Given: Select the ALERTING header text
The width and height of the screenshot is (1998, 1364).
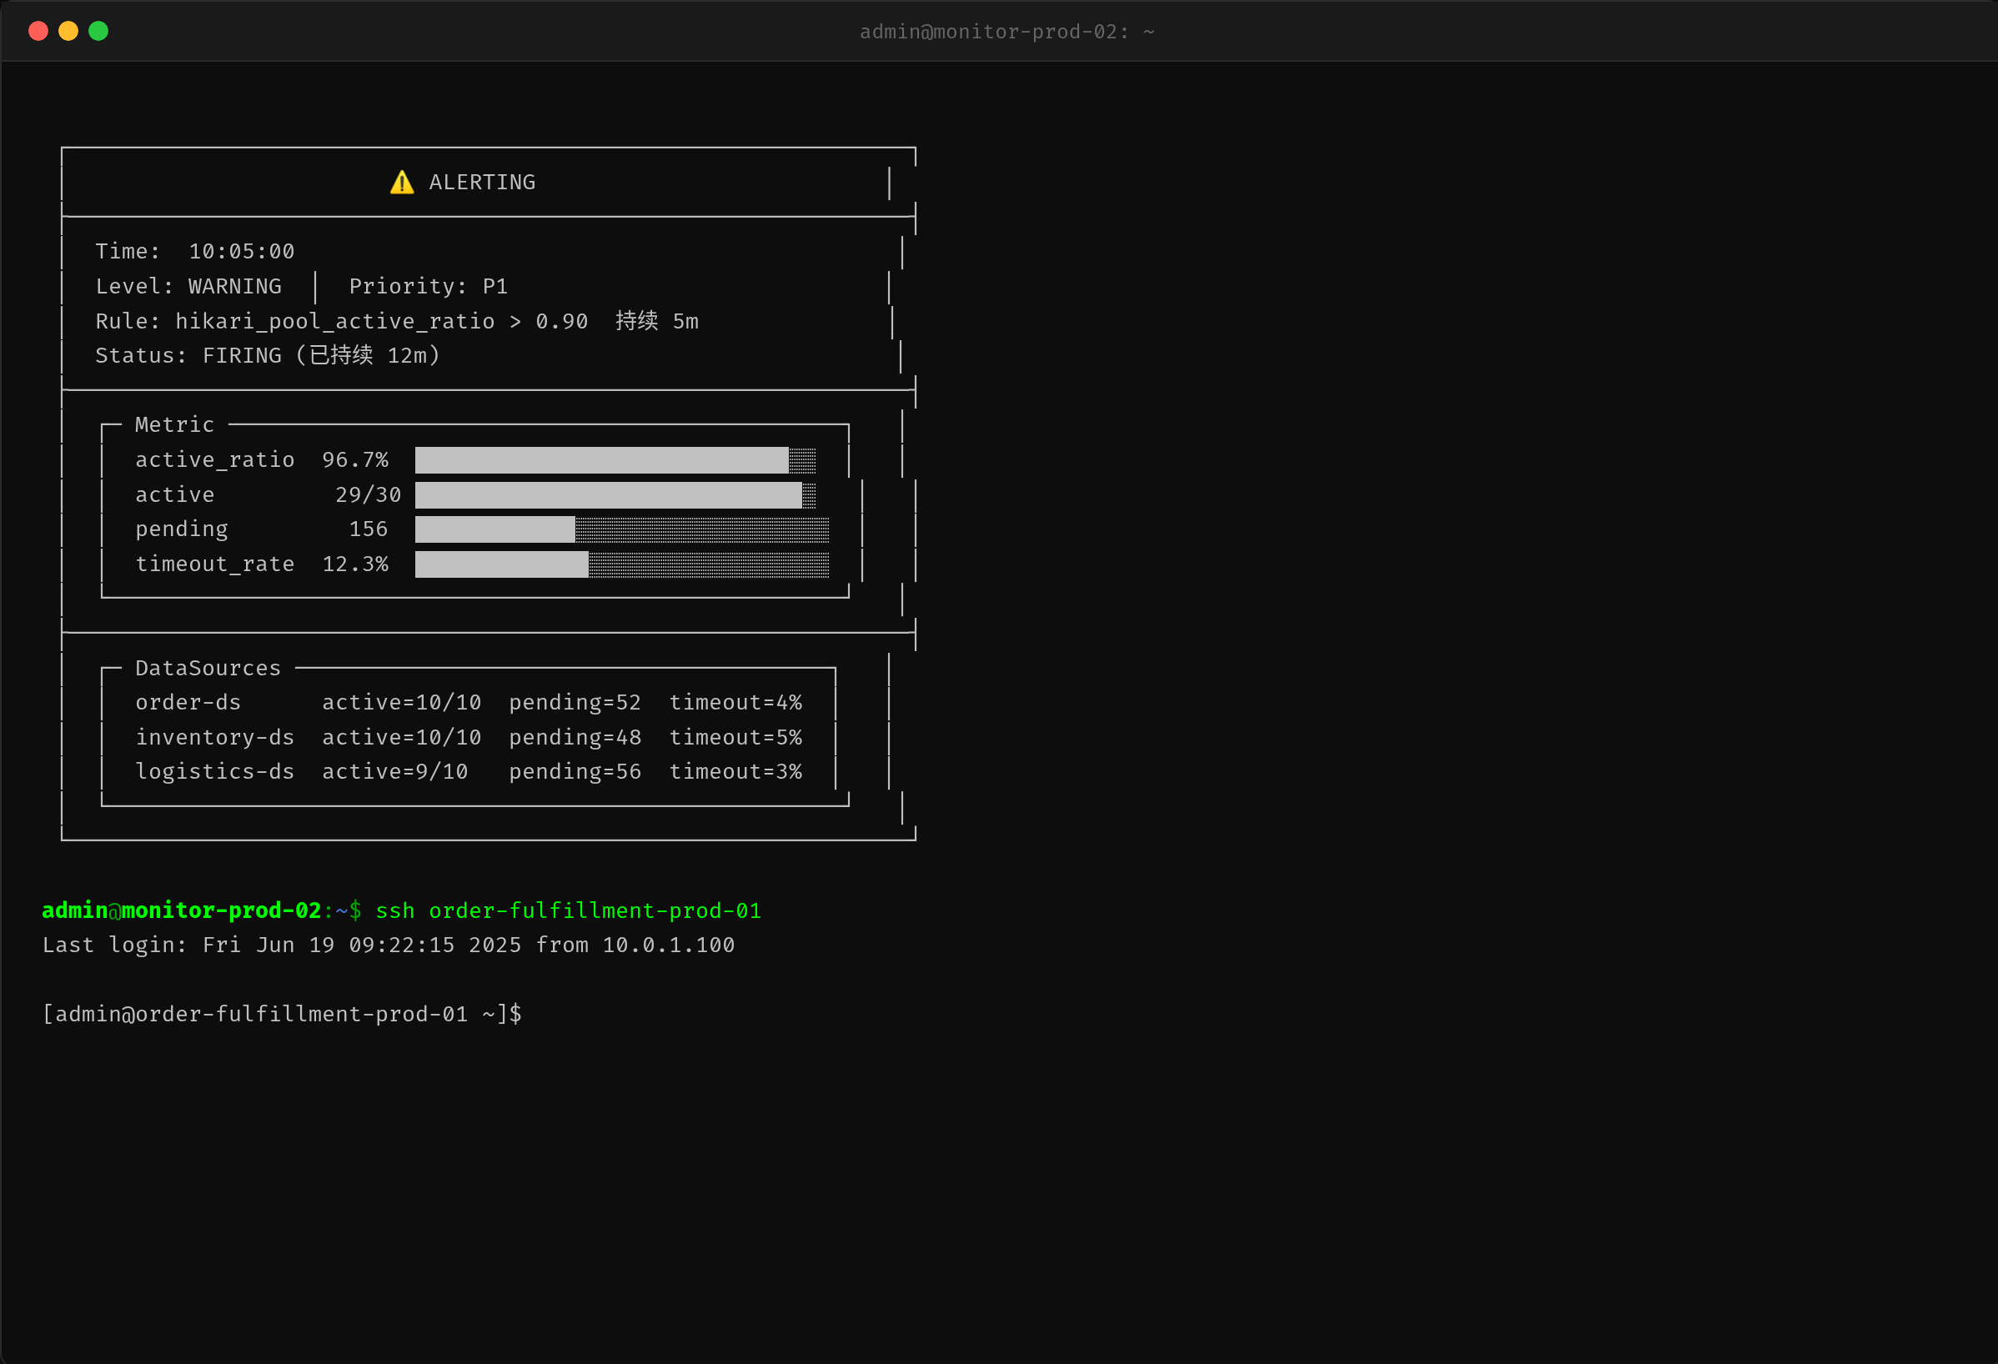Looking at the screenshot, I should 481,183.
